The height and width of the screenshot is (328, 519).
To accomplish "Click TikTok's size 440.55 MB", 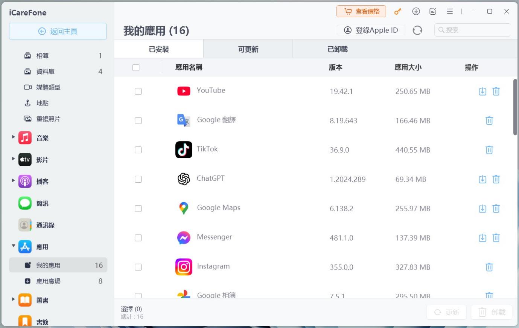I will (413, 150).
